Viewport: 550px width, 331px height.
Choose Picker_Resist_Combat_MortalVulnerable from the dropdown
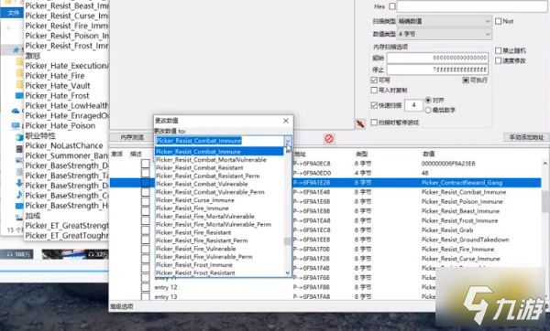pyautogui.click(x=211, y=159)
